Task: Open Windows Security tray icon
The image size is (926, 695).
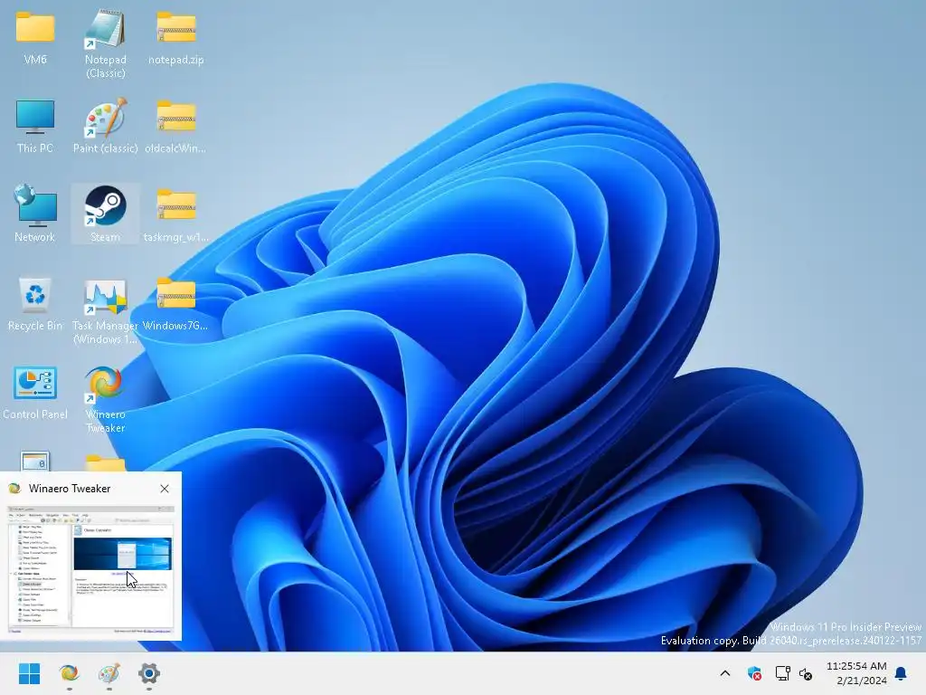Action: pyautogui.click(x=754, y=673)
